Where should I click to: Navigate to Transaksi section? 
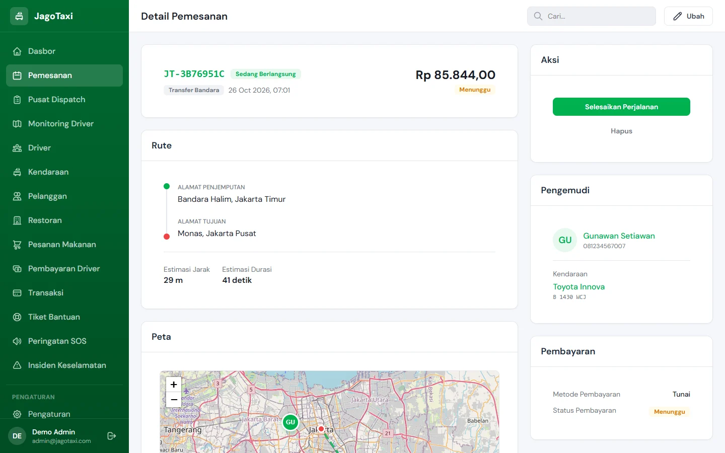[64, 293]
